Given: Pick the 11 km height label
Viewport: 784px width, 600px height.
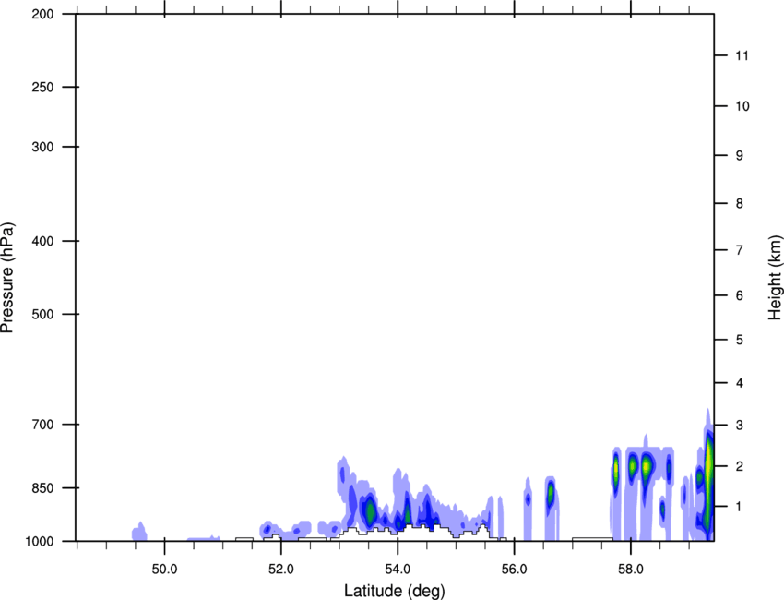Looking at the screenshot, I should tap(742, 55).
